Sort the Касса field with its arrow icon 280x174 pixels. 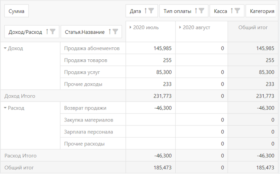pyautogui.click(x=232, y=11)
